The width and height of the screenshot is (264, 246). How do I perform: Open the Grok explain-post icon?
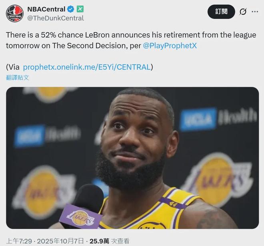pyautogui.click(x=242, y=12)
